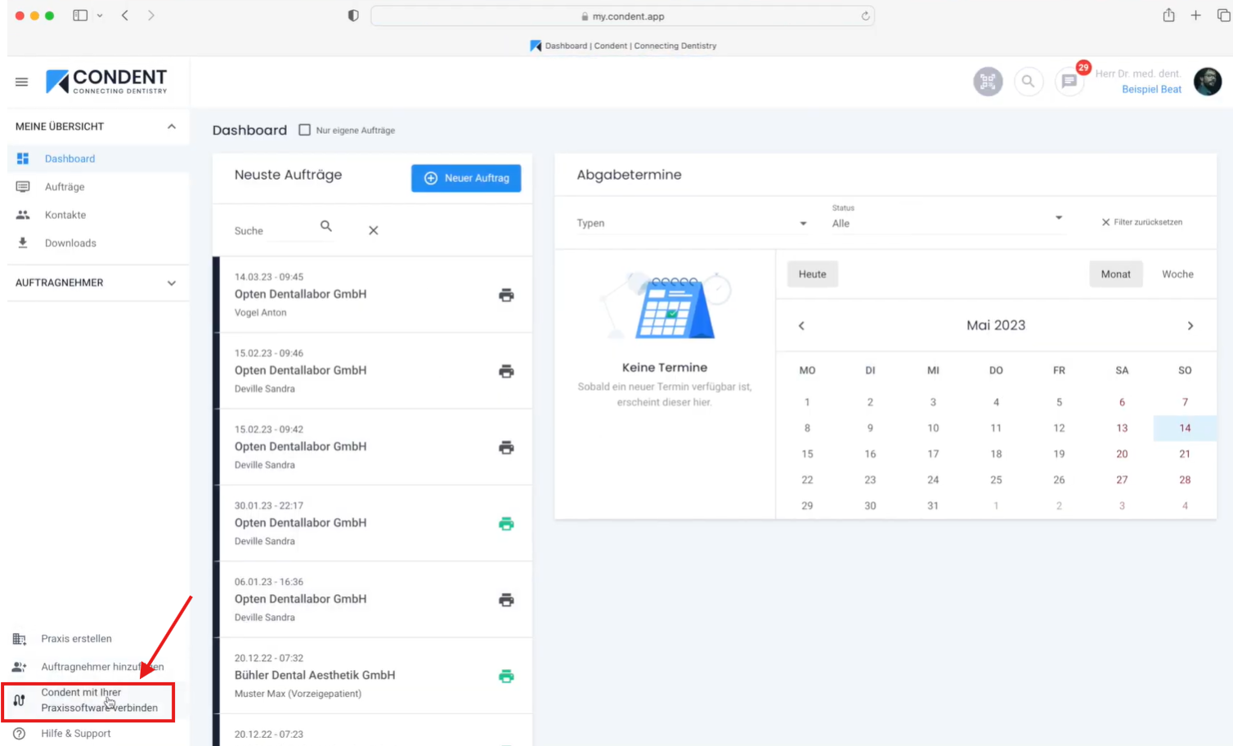Click Condent mit Ihrer Praxissoftware verbinden
The width and height of the screenshot is (1233, 746).
pyautogui.click(x=88, y=700)
